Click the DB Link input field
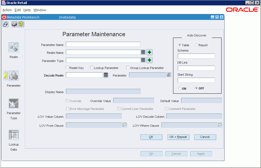This screenshot has height=168, width=261. point(196,68)
